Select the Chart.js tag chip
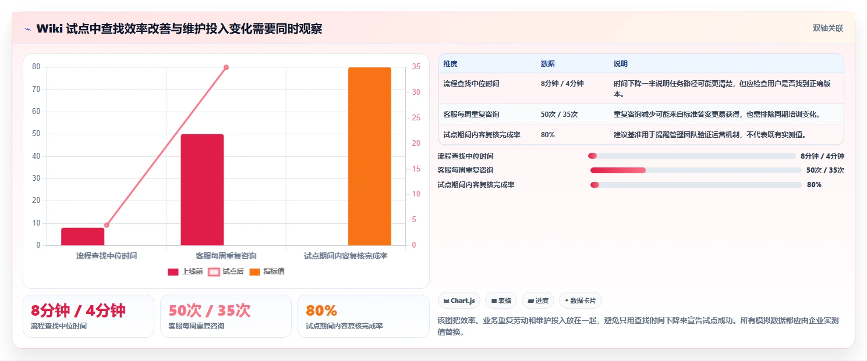Screen dimensions: 867x361 coord(459,301)
